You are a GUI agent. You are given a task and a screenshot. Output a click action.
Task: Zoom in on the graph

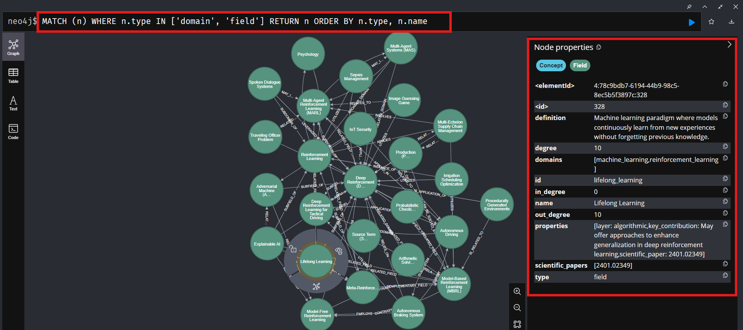click(517, 291)
